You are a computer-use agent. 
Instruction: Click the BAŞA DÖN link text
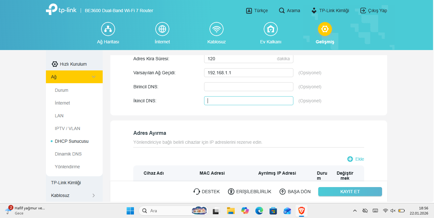299,192
